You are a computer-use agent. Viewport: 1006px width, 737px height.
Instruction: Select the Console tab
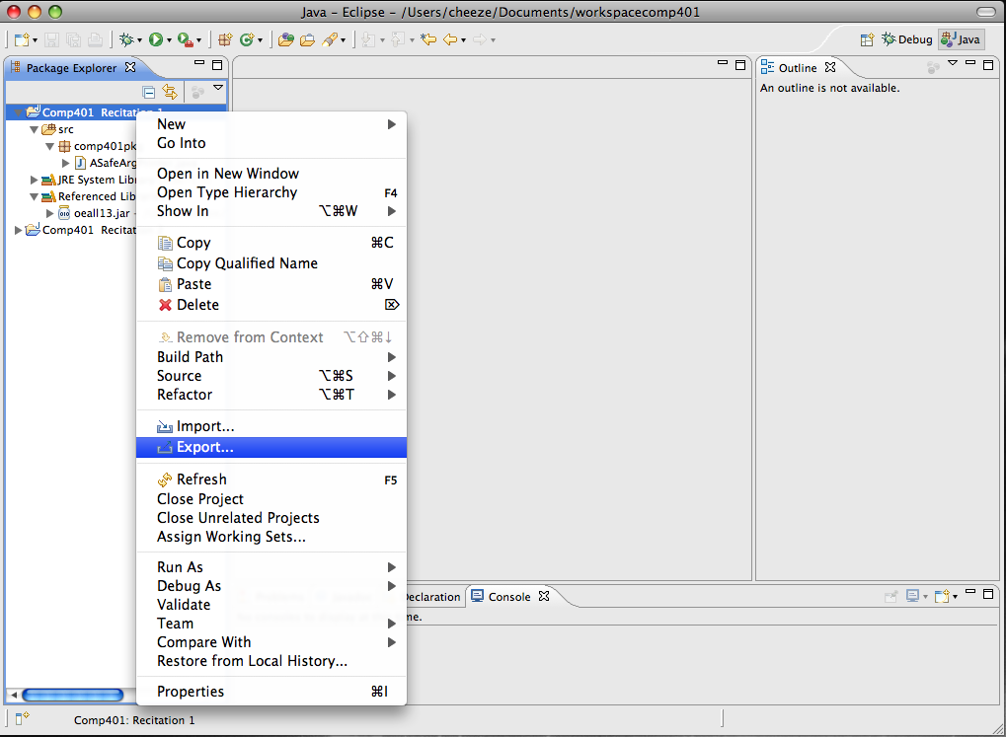click(509, 597)
